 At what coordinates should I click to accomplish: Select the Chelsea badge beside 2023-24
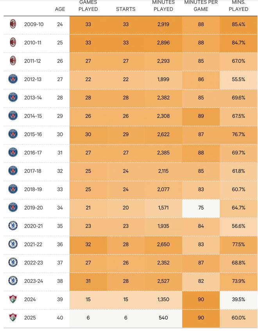[x=13, y=281]
